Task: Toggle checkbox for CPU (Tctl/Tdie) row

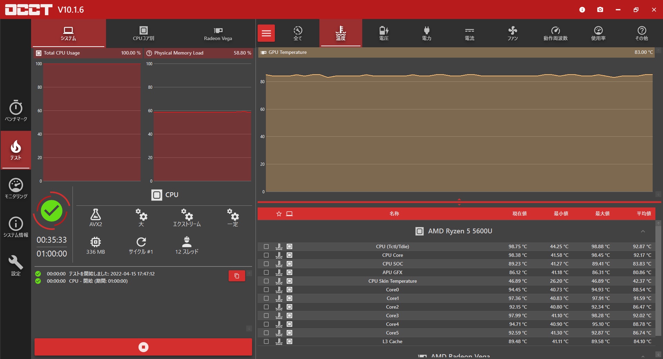Action: click(x=266, y=246)
